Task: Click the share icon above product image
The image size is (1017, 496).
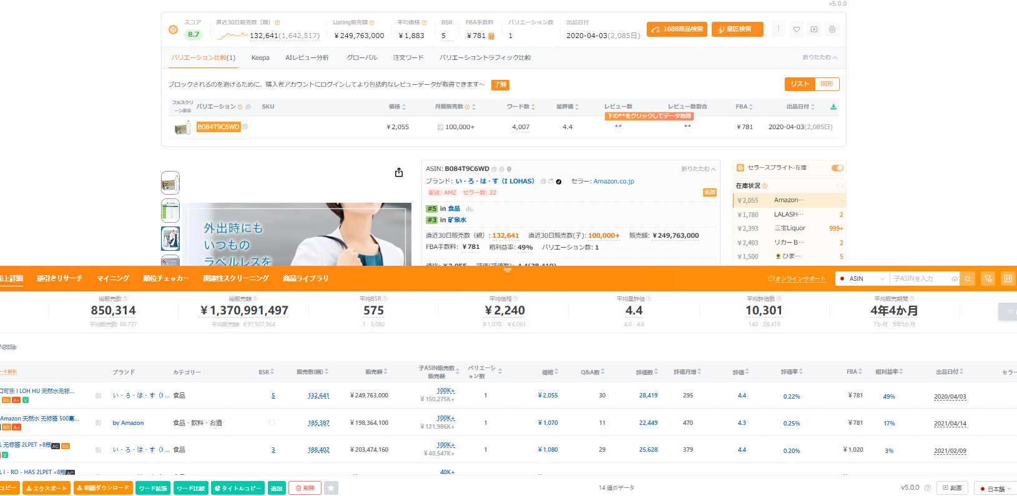Action: coord(399,173)
